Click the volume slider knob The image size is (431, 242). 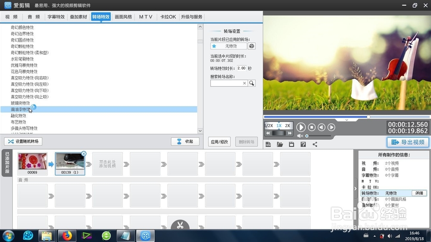[307, 136]
